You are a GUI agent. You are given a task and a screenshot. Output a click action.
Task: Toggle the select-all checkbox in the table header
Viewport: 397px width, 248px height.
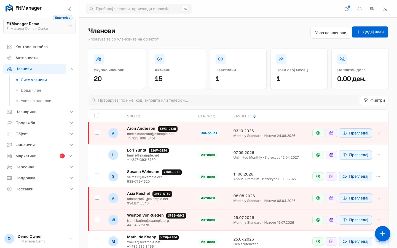(97, 115)
